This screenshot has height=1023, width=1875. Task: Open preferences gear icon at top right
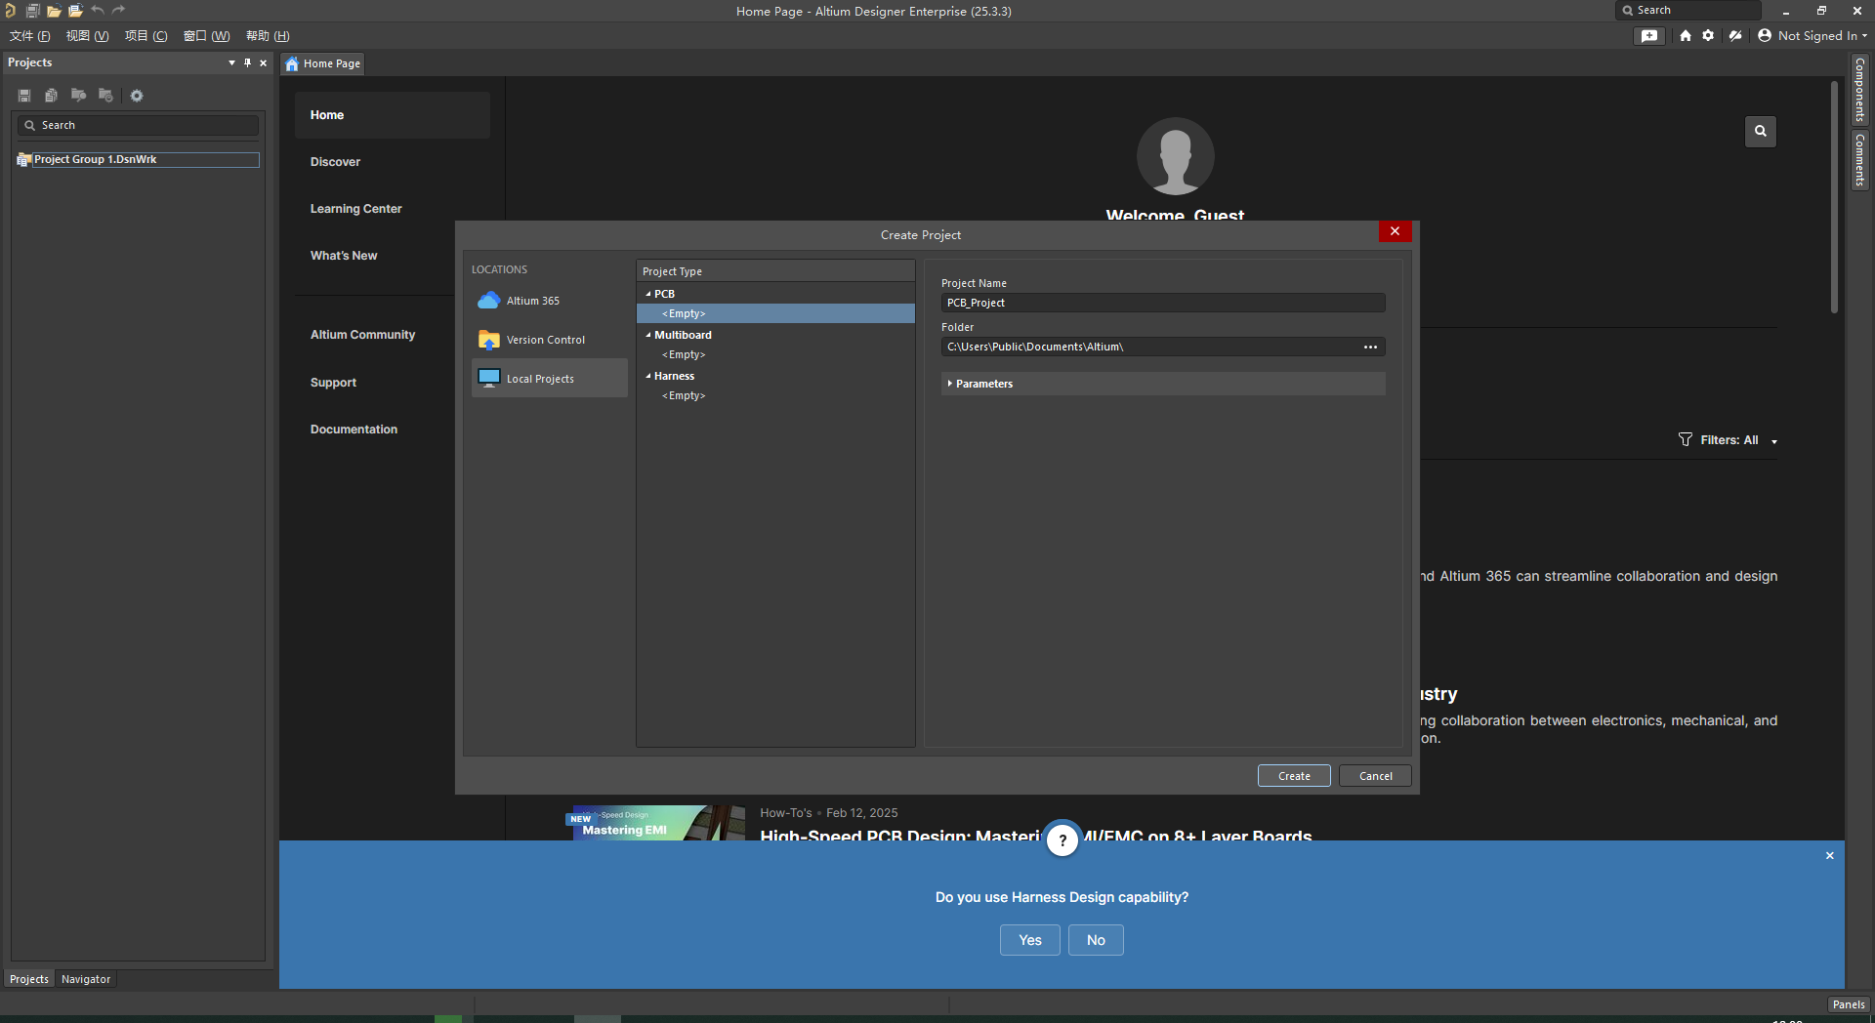[1708, 36]
